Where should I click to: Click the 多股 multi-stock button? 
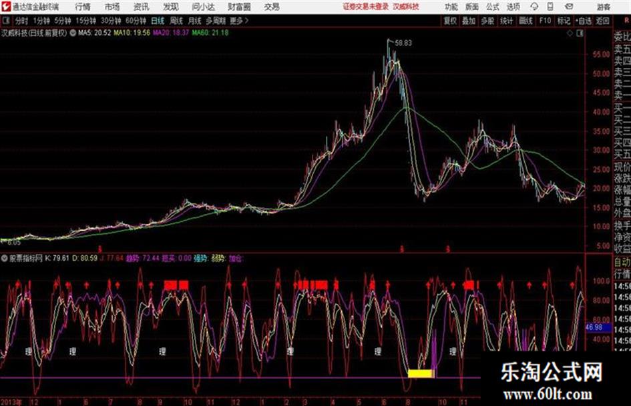click(487, 21)
